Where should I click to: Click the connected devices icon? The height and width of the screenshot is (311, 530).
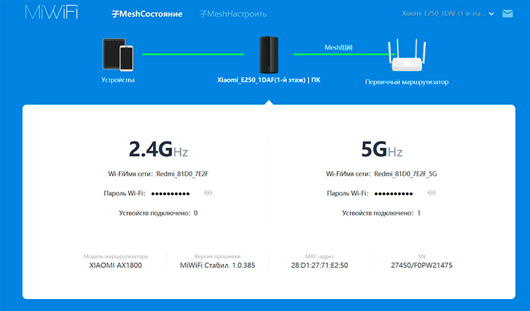tap(118, 54)
